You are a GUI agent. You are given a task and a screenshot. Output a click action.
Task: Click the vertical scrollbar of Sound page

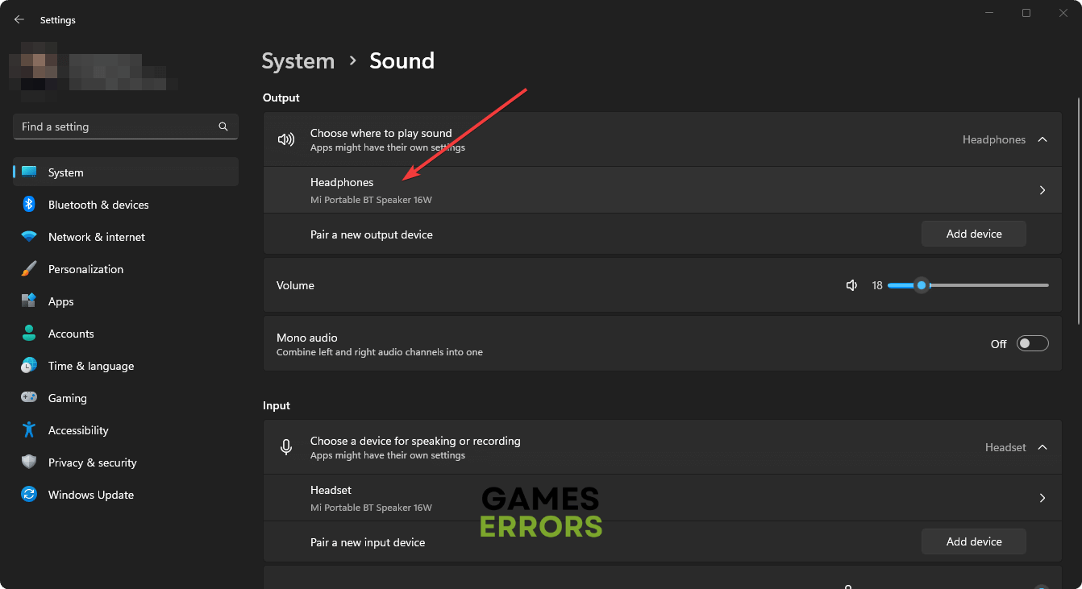tap(1078, 209)
